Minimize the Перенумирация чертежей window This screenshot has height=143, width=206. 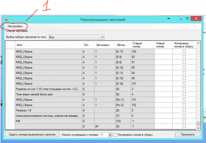pyautogui.click(x=181, y=19)
